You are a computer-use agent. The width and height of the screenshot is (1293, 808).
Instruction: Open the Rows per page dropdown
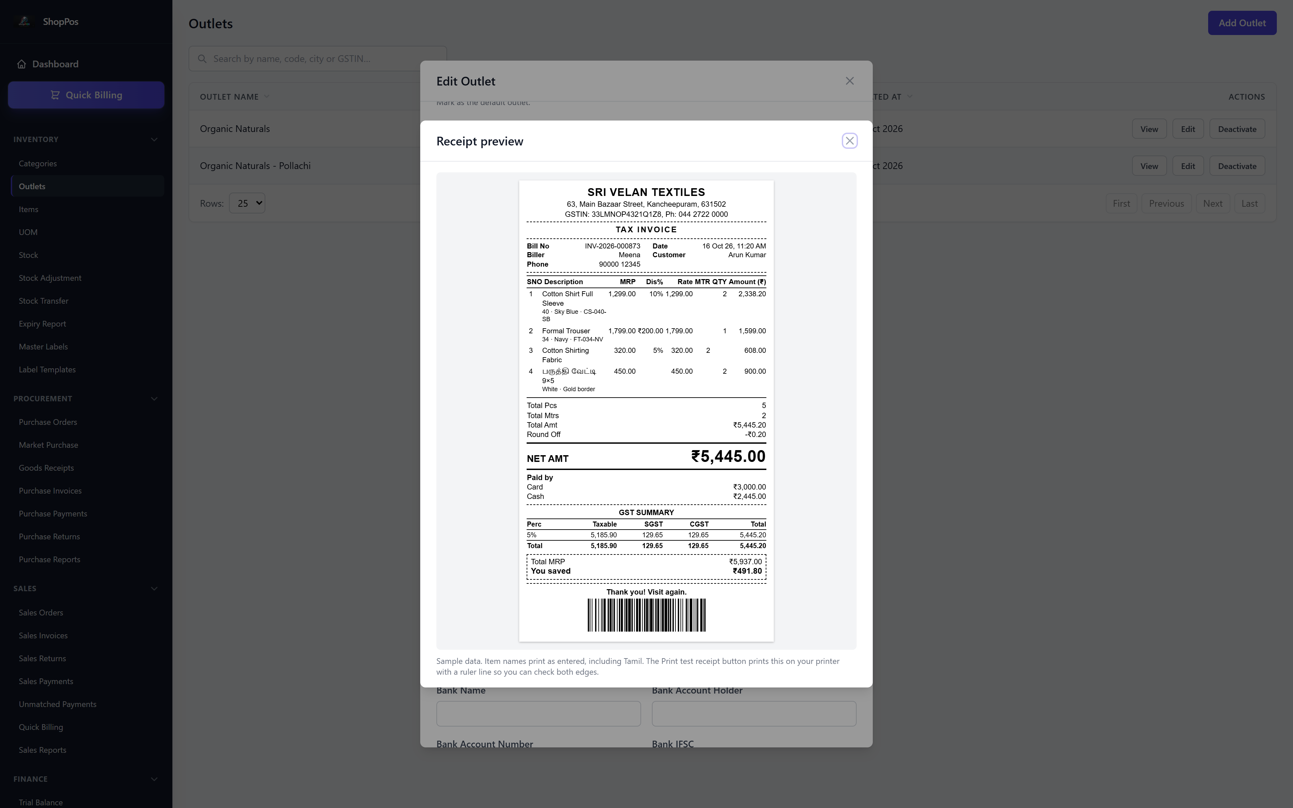pyautogui.click(x=247, y=203)
